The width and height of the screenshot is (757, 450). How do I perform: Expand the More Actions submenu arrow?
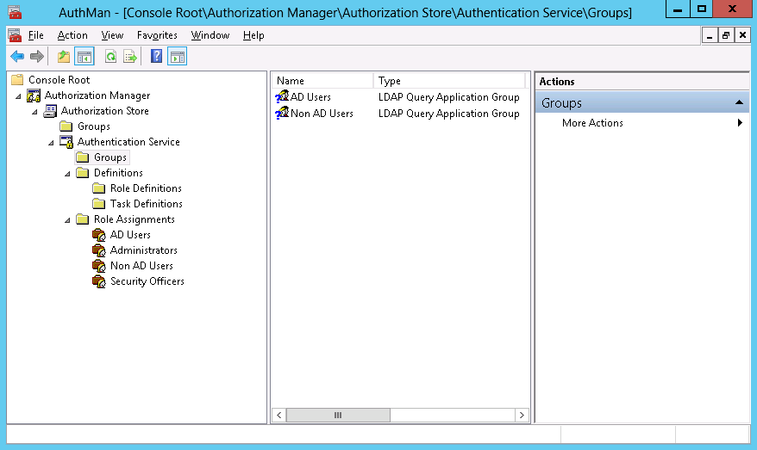pyautogui.click(x=740, y=123)
